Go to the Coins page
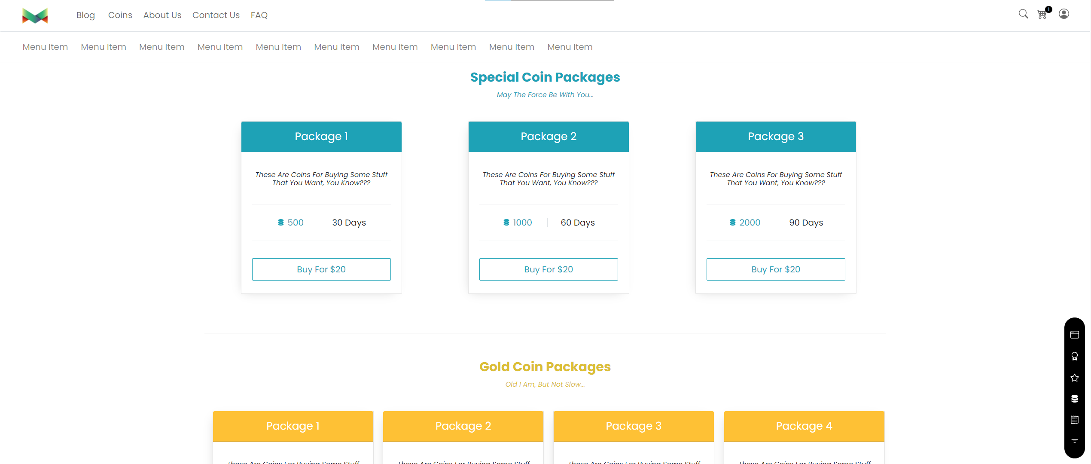Viewport: 1091px width, 464px height. (120, 15)
